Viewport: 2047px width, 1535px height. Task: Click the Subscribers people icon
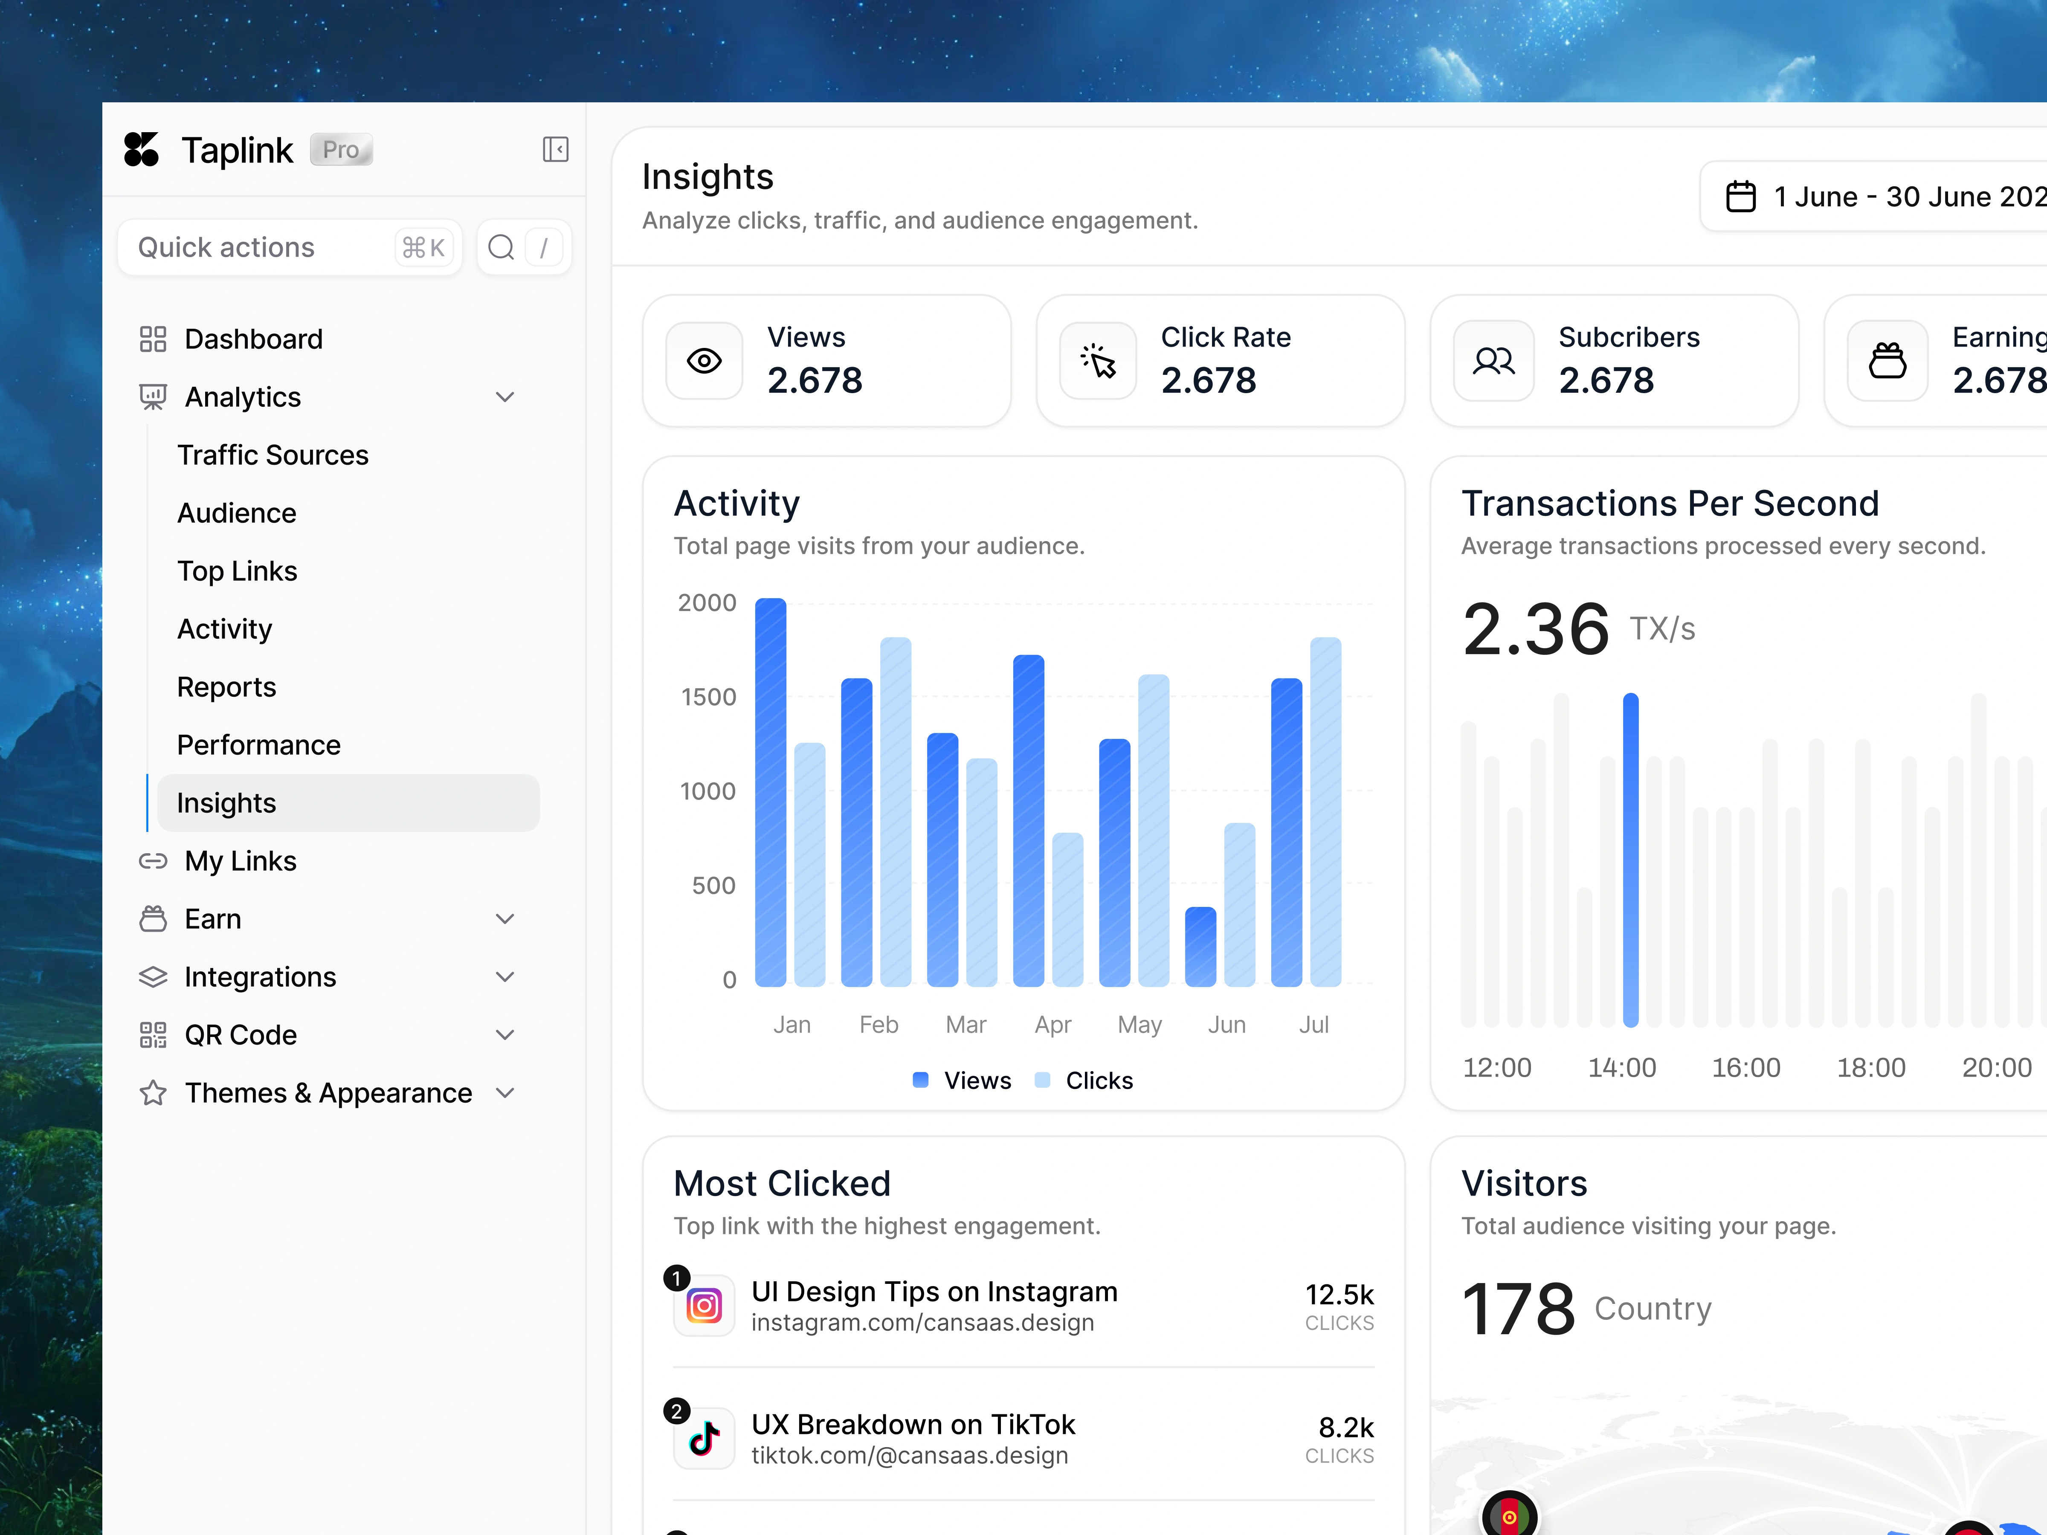(1493, 361)
